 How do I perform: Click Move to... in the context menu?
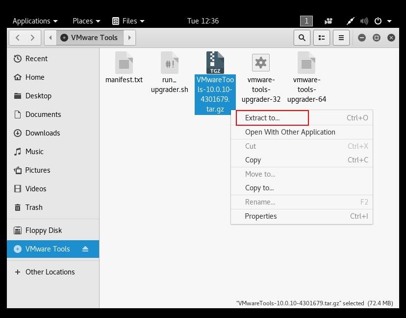tap(302, 174)
